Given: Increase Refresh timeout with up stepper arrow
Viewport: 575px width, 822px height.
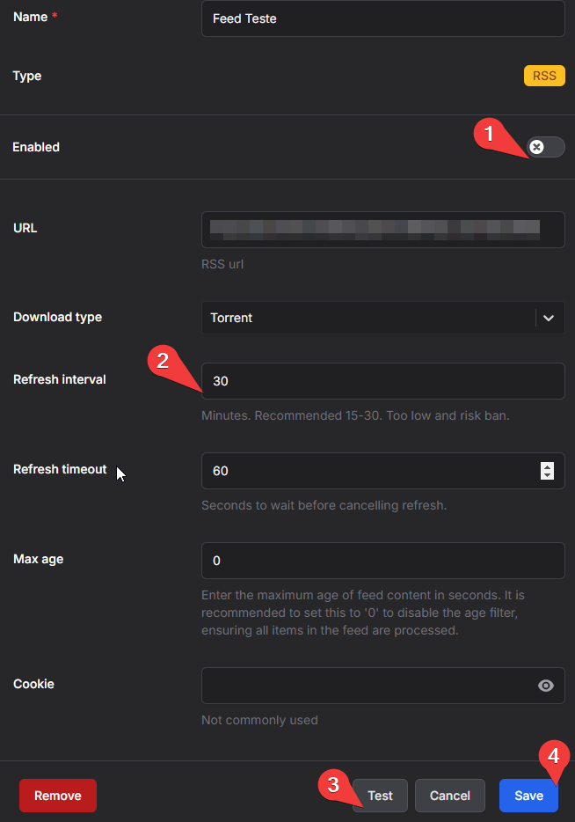Looking at the screenshot, I should click(x=547, y=466).
